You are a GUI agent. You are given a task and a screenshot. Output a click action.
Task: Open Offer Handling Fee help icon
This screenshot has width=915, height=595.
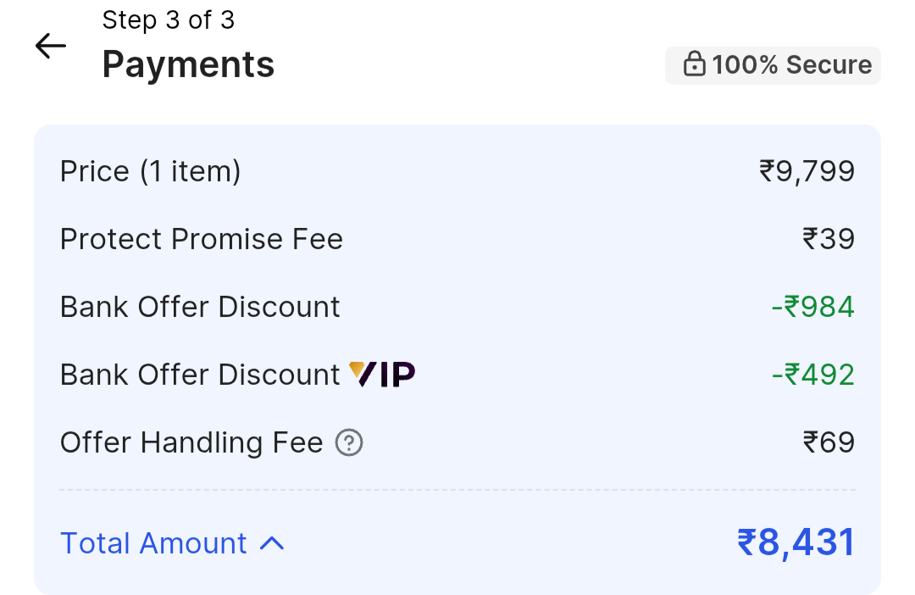click(x=349, y=442)
